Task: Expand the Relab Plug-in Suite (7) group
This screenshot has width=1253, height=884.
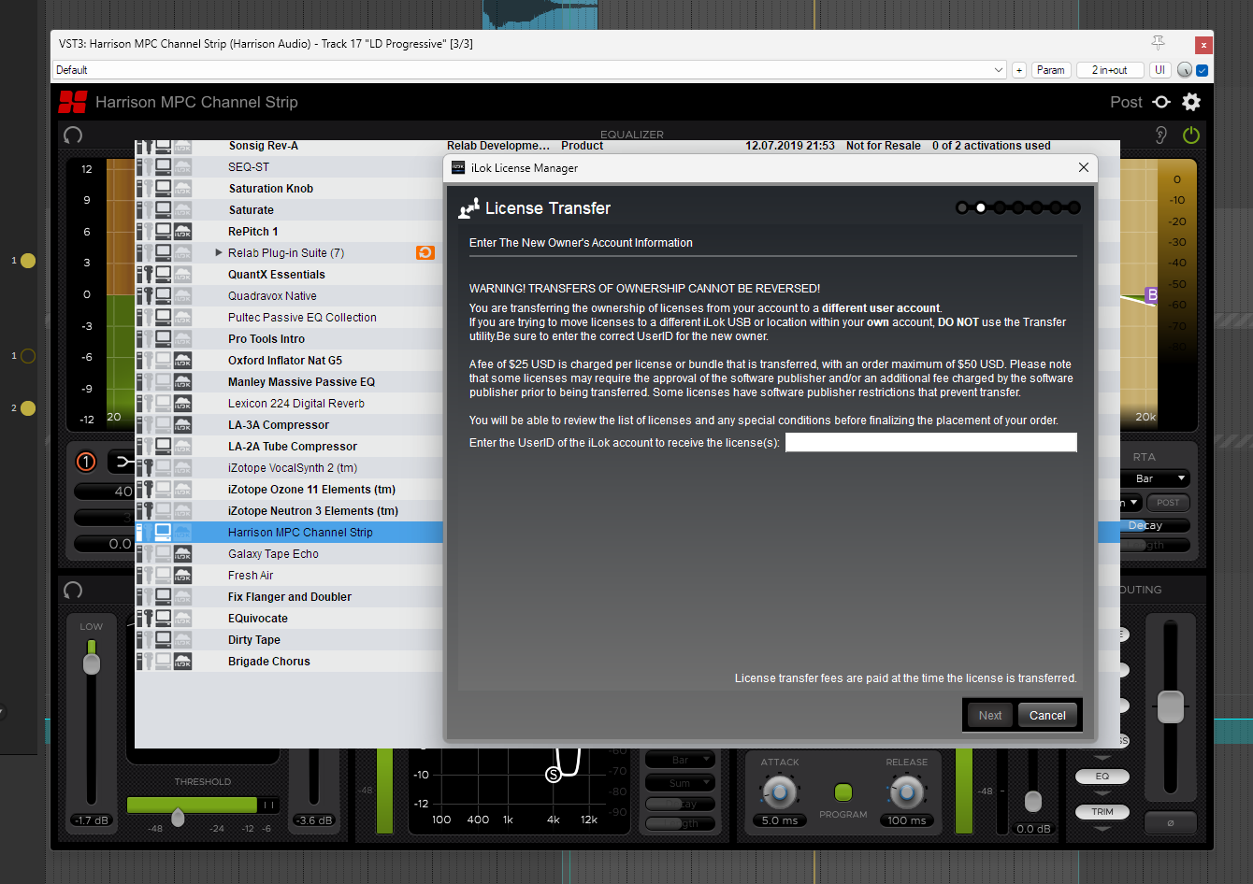Action: tap(219, 252)
